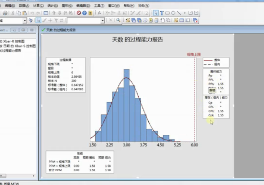Click the magnifier zoom icon
Viewport: 264px width, 185px height.
point(118,20)
